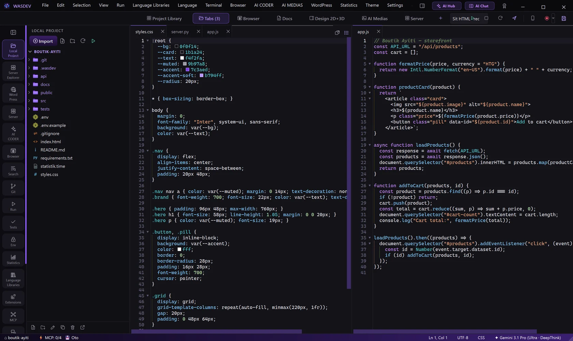This screenshot has width=573, height=341.
Task: Click the save disk icon in top toolbar
Action: click(x=564, y=18)
